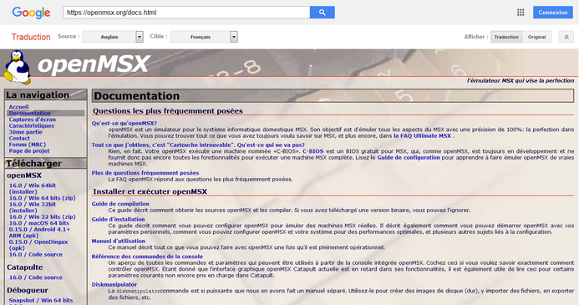The image size is (579, 305).
Task: Collapse the translate bar with double-chevron icon
Action: pyautogui.click(x=566, y=37)
